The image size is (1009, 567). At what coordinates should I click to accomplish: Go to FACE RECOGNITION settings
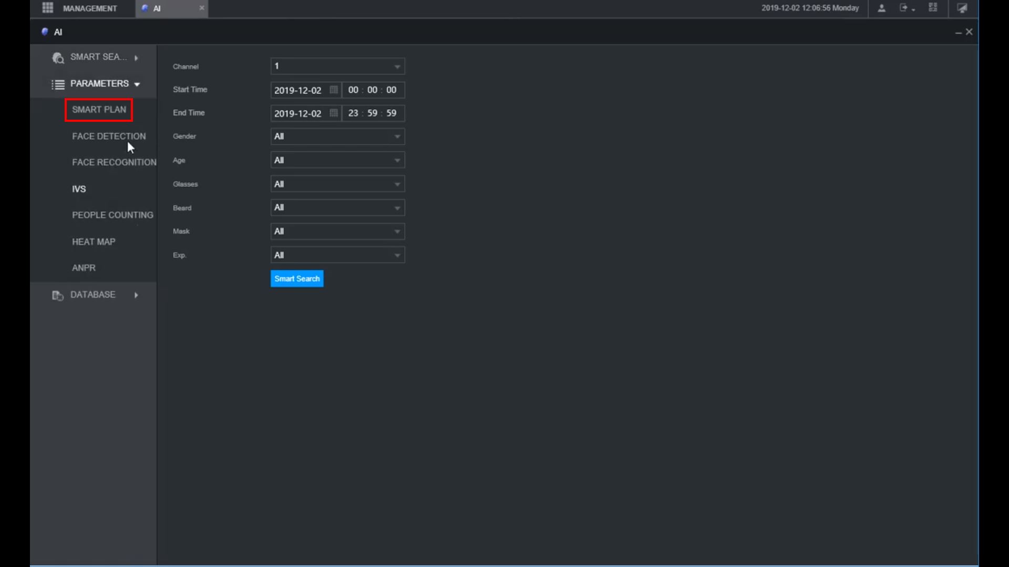tap(114, 162)
